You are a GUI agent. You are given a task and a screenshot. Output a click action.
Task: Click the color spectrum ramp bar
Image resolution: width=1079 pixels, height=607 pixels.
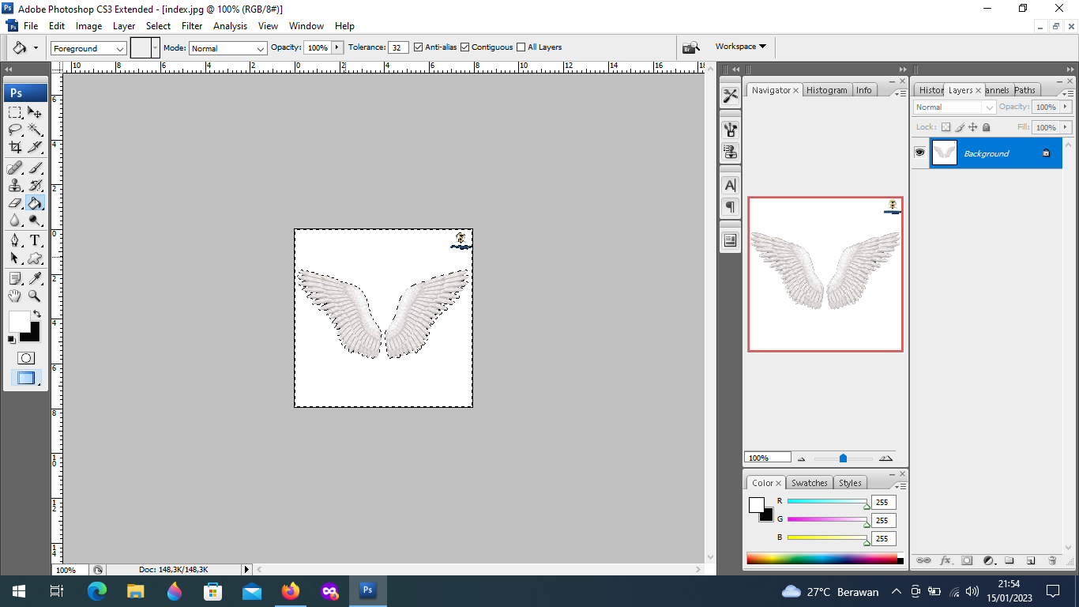pos(821,560)
